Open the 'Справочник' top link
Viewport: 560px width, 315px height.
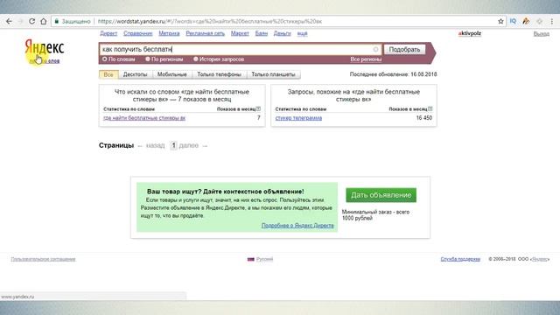point(138,33)
